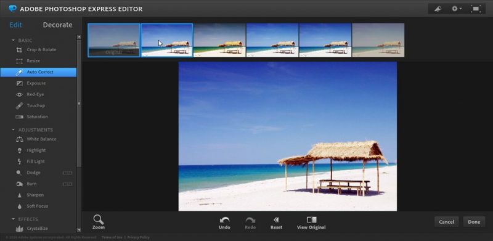Select the Burn tool
Screen dimensions: 493x241
38,184
